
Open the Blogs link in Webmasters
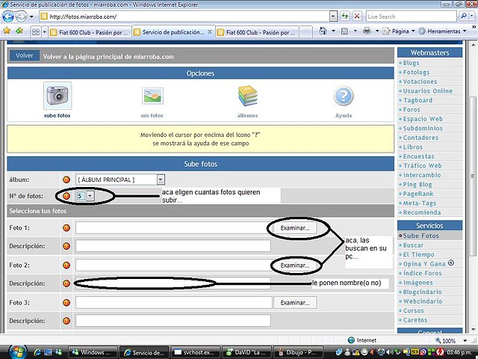point(411,63)
